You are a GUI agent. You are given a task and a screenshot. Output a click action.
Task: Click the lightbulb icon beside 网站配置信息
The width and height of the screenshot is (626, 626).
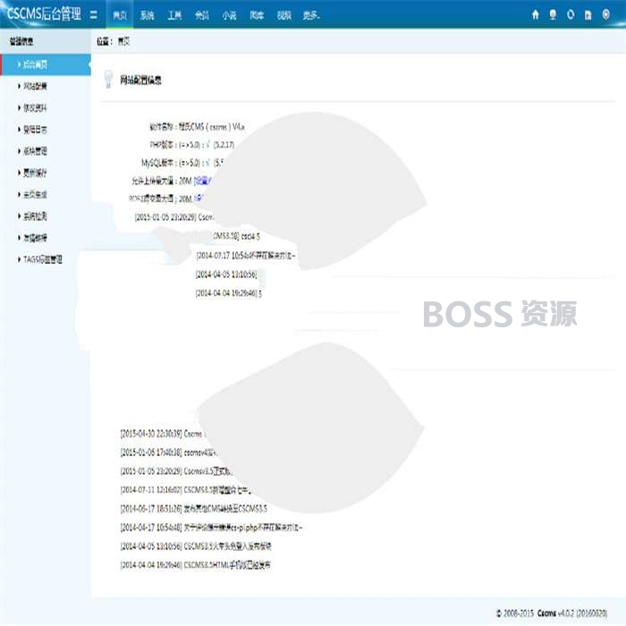(x=108, y=79)
